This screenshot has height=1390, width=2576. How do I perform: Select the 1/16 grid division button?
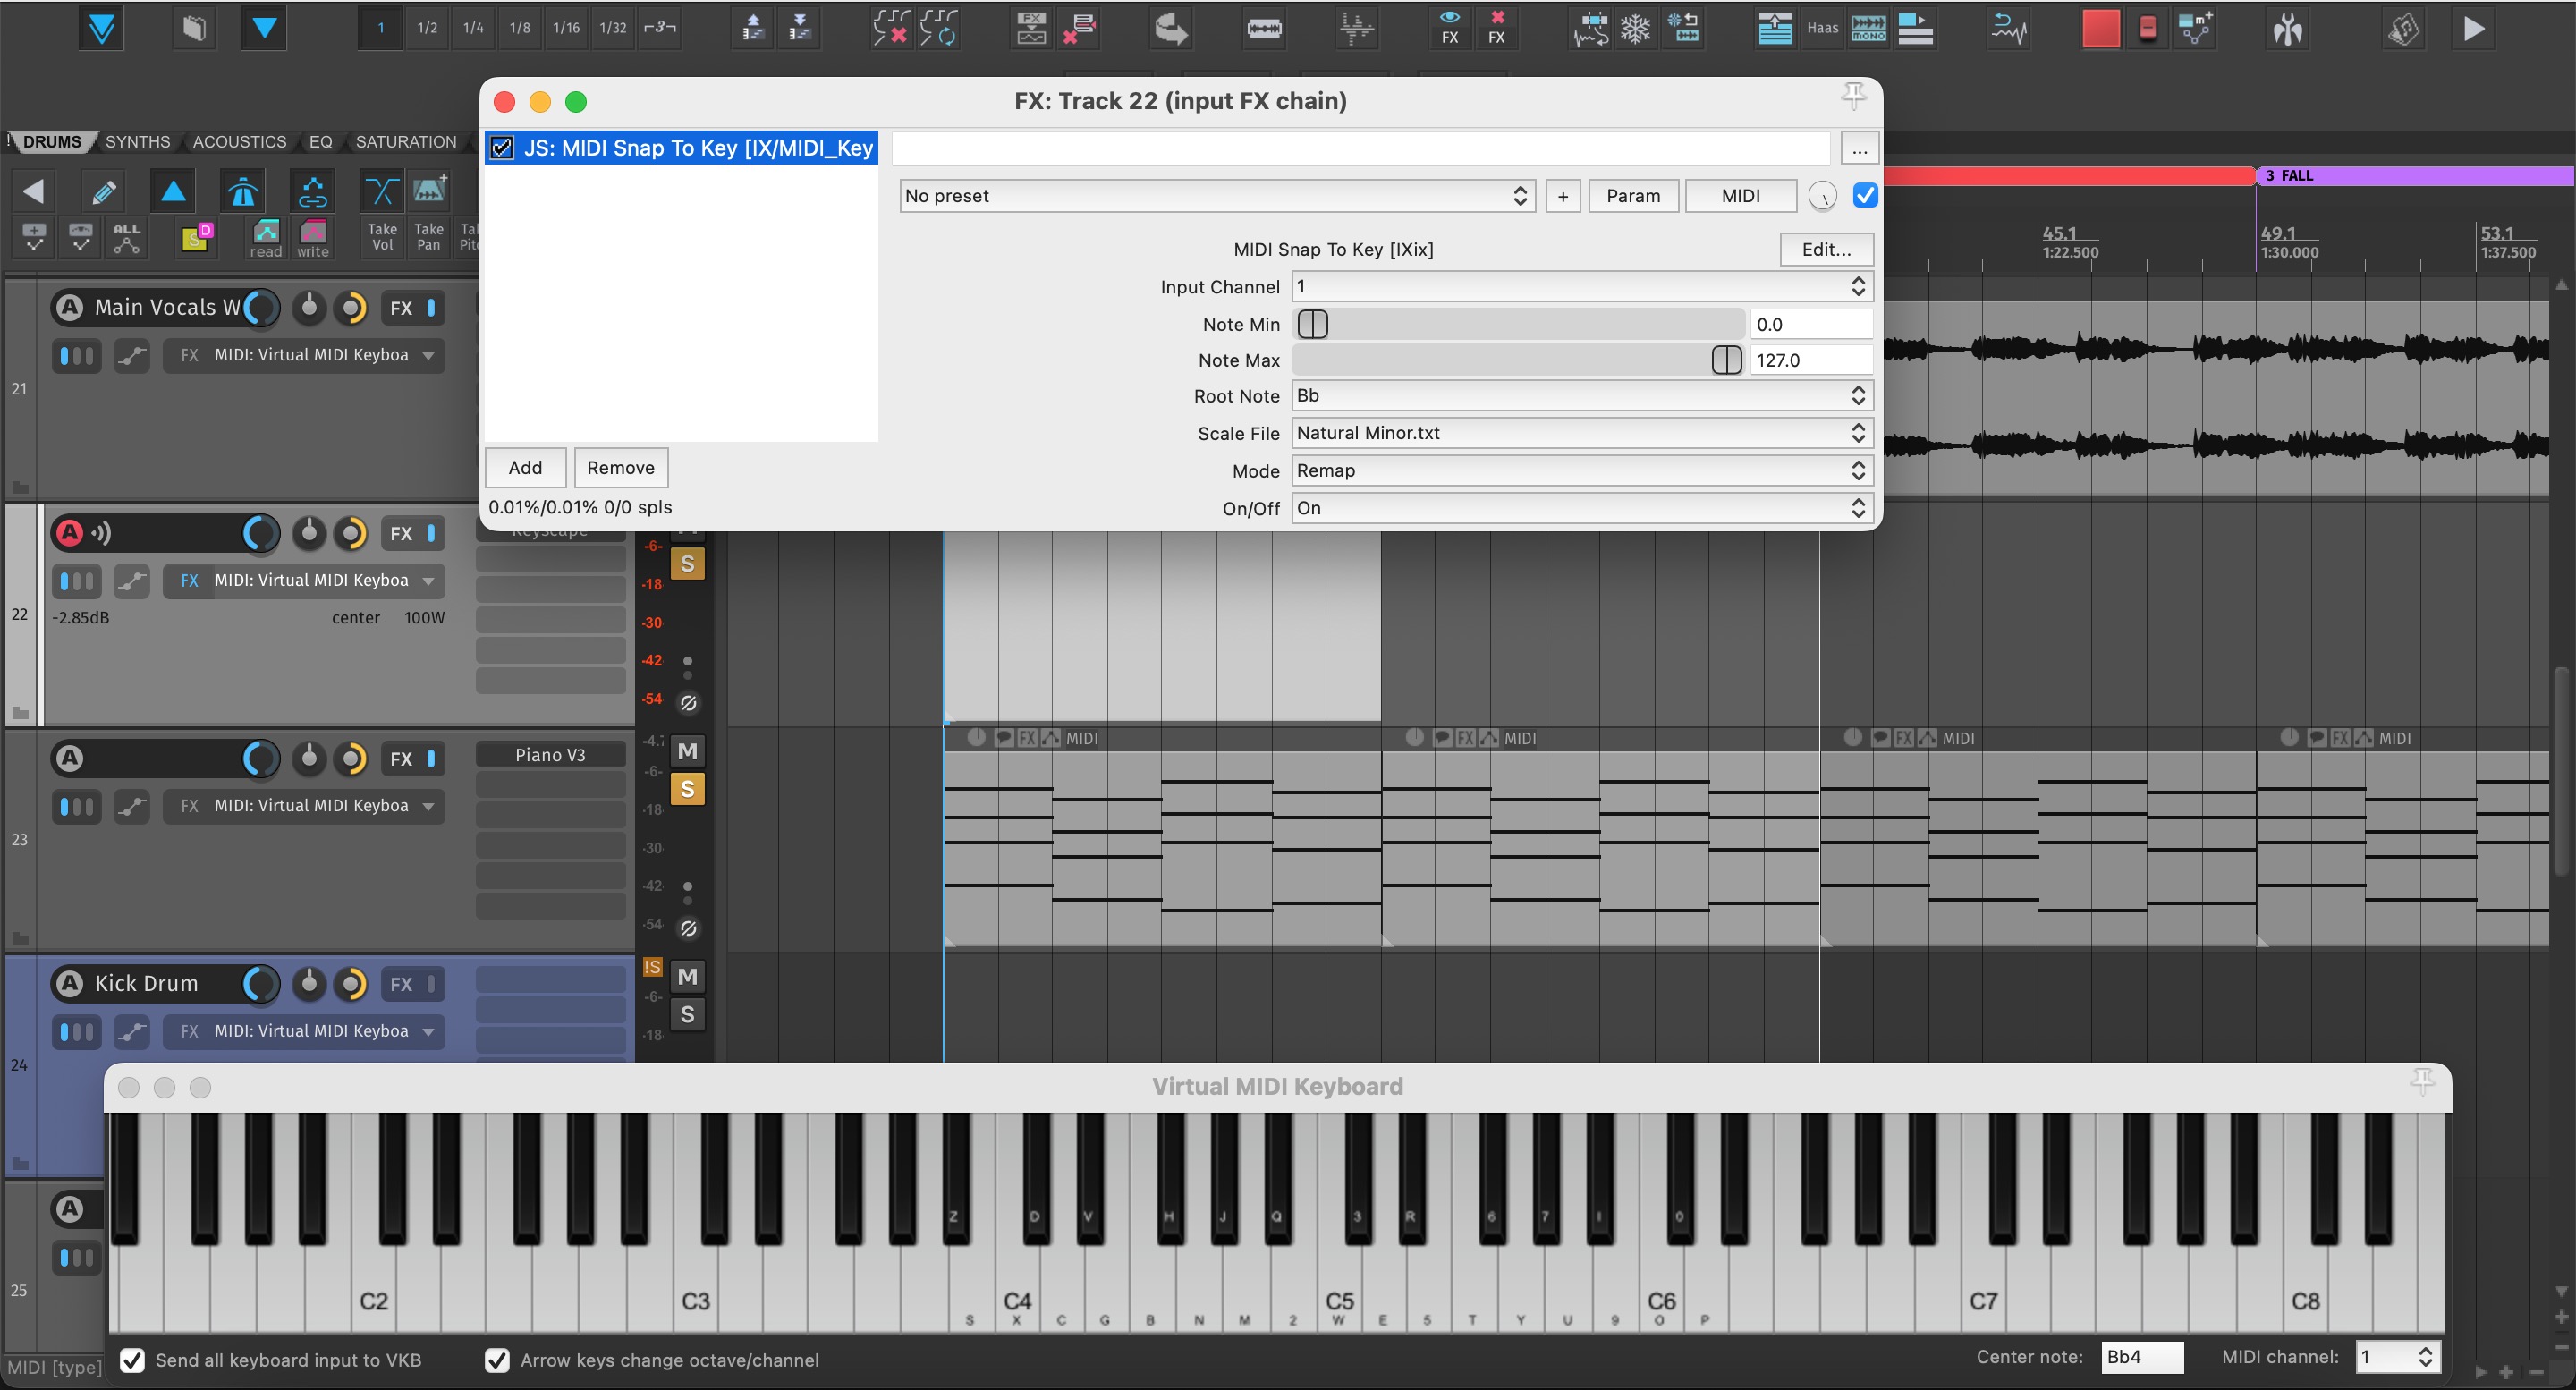pos(566,28)
